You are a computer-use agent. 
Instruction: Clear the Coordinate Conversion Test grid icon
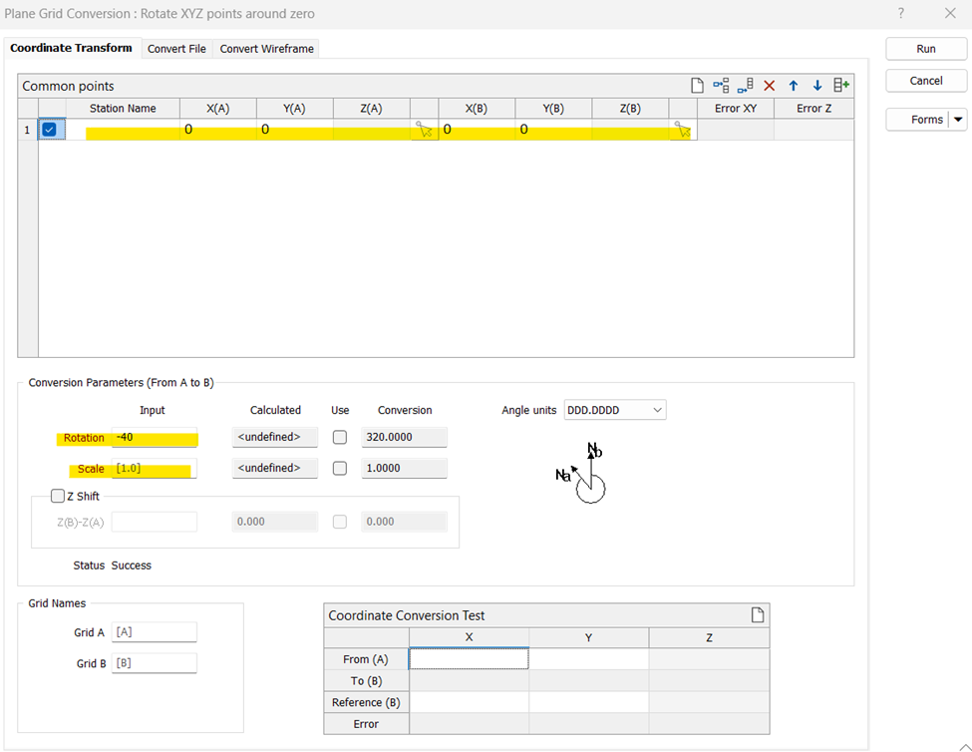[757, 615]
